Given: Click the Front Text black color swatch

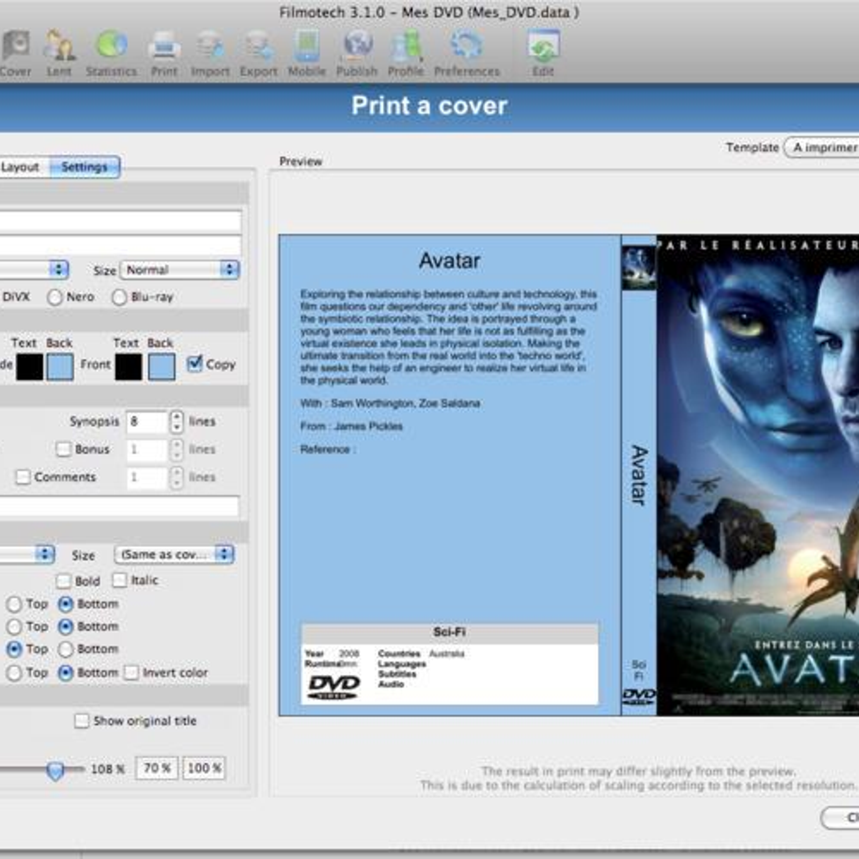Looking at the screenshot, I should [x=129, y=367].
